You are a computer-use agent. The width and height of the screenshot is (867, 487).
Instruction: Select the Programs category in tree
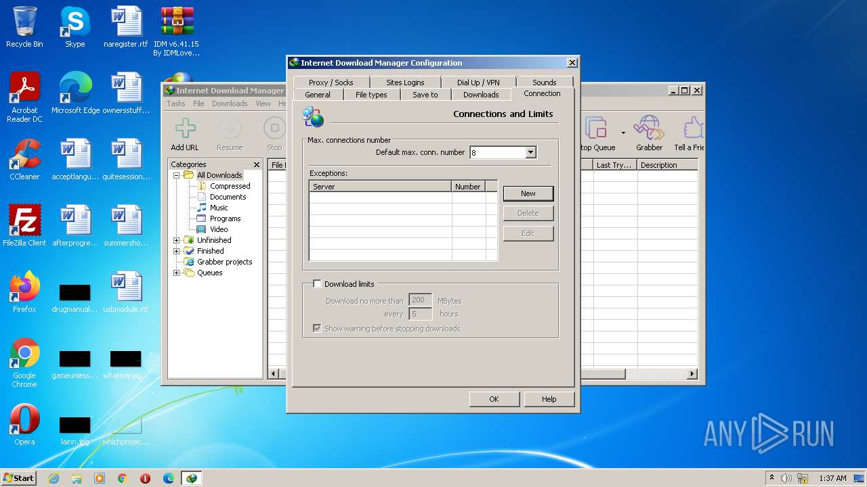click(225, 218)
